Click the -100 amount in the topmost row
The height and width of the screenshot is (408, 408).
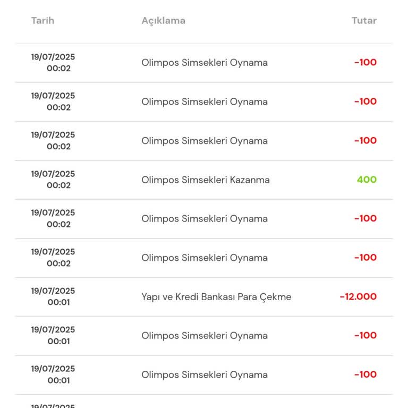click(x=365, y=63)
